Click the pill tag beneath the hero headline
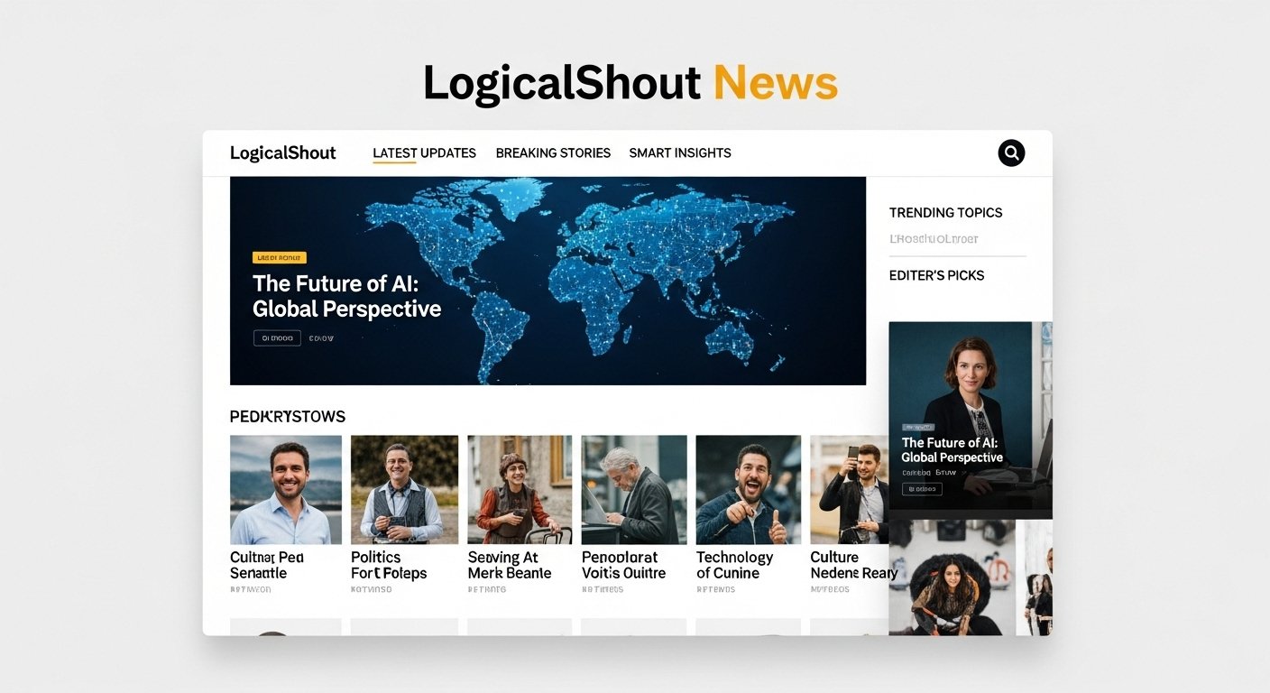The height and width of the screenshot is (693, 1270). [277, 337]
